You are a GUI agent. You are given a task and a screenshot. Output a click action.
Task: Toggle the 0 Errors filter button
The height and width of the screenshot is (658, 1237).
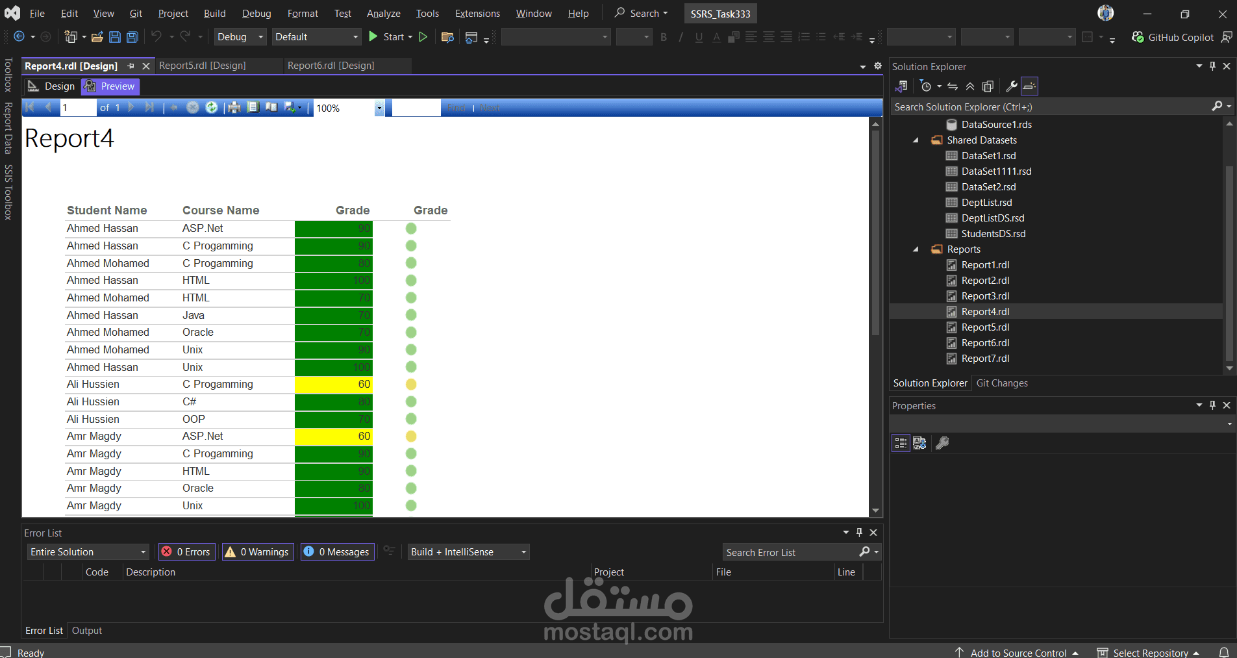[187, 551]
